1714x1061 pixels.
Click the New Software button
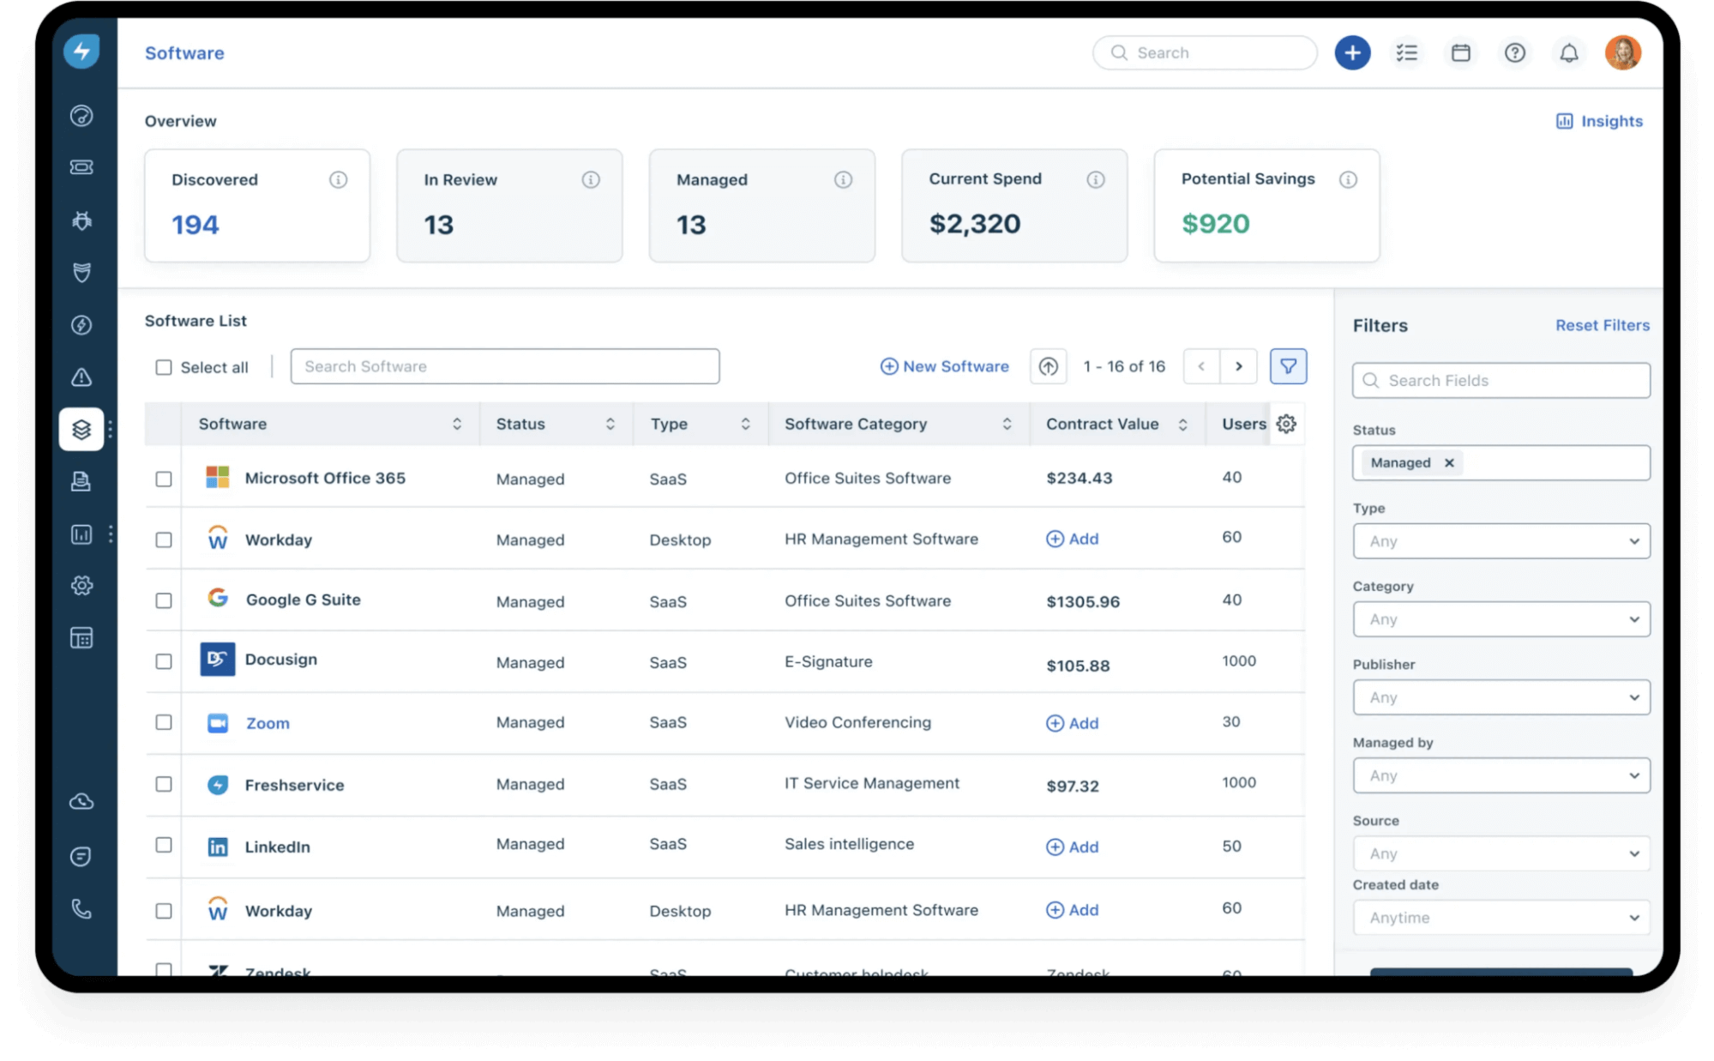944,365
